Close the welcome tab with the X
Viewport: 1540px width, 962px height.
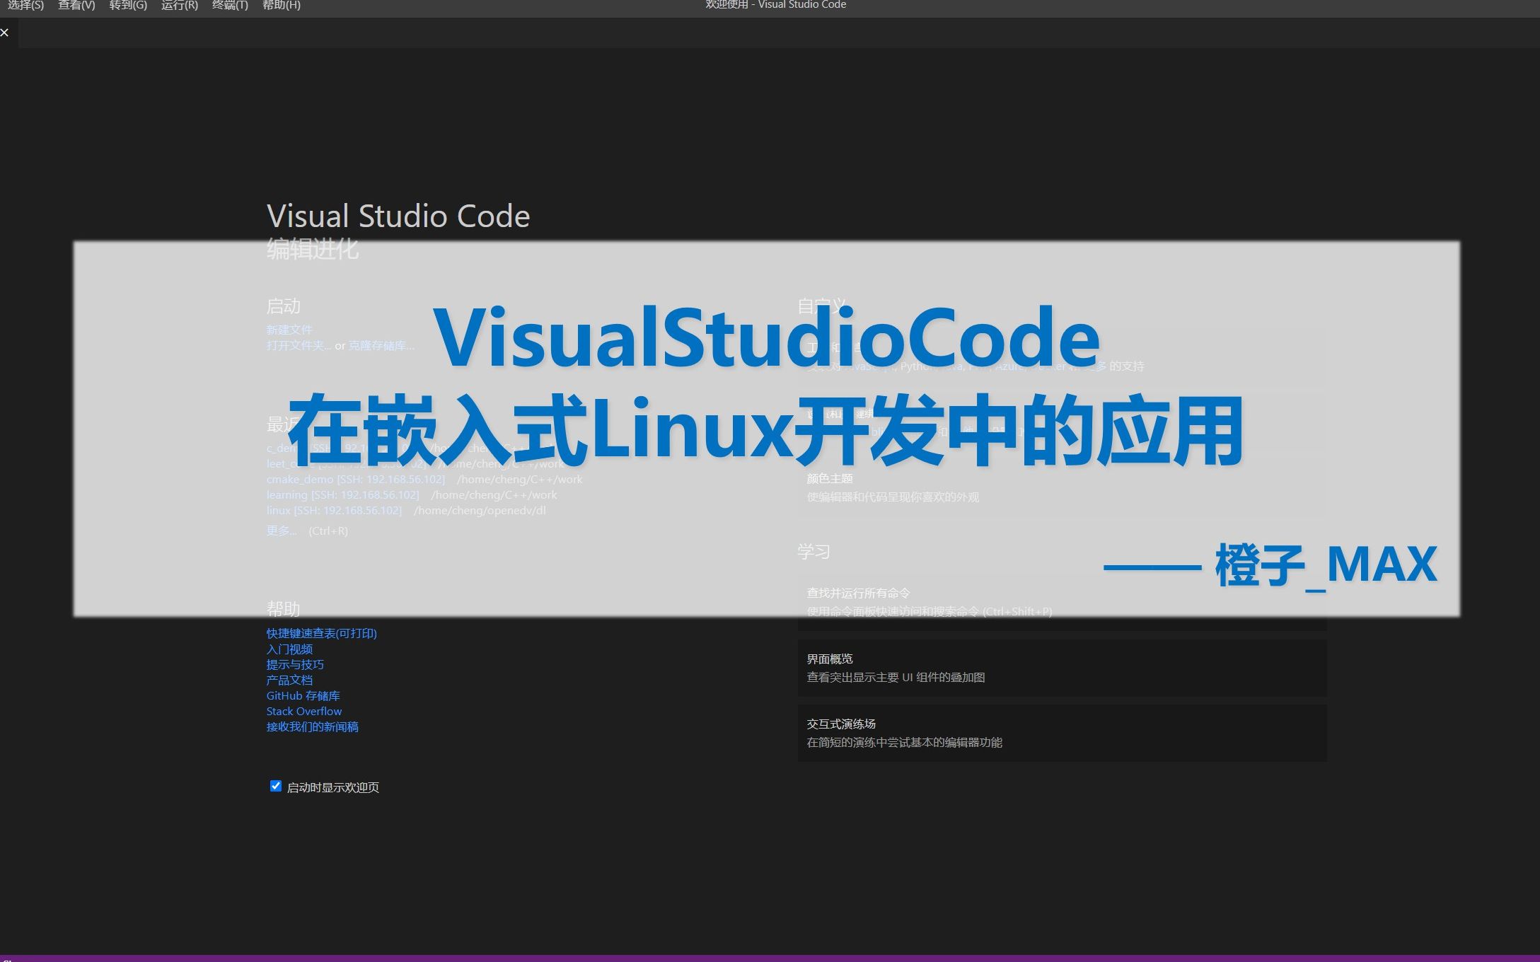point(5,33)
